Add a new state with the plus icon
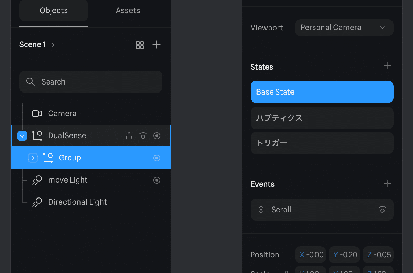Screen dimensions: 413x273 coord(387,65)
